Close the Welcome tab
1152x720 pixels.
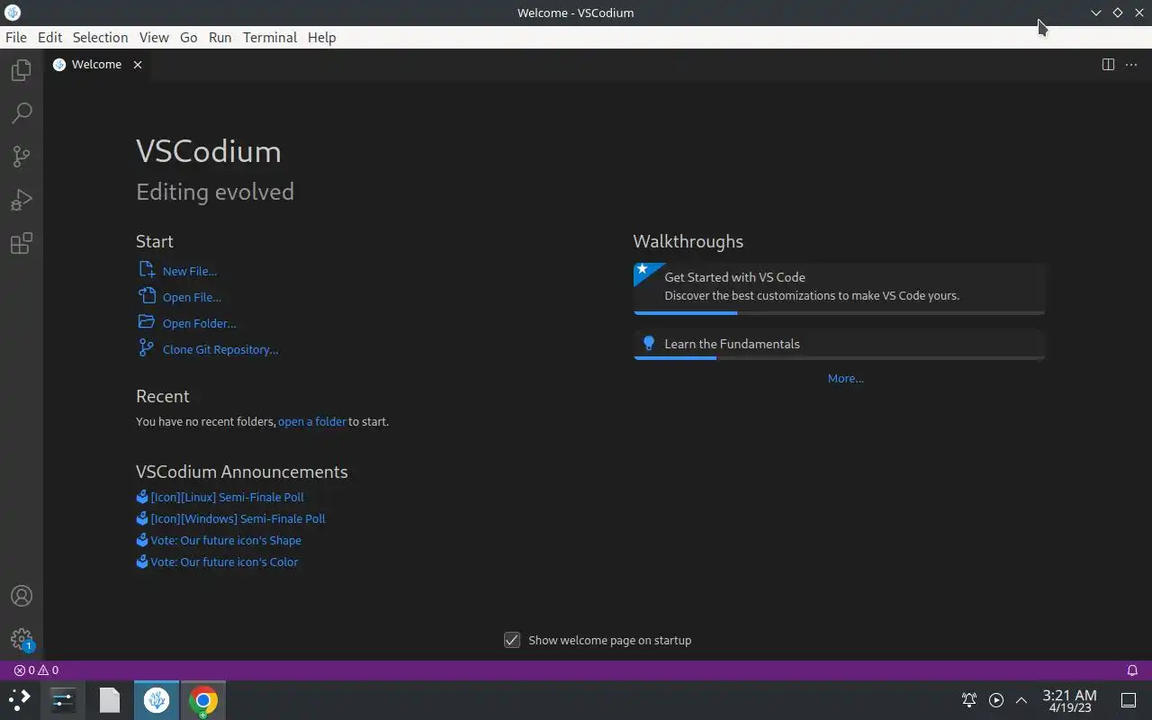[x=138, y=64]
